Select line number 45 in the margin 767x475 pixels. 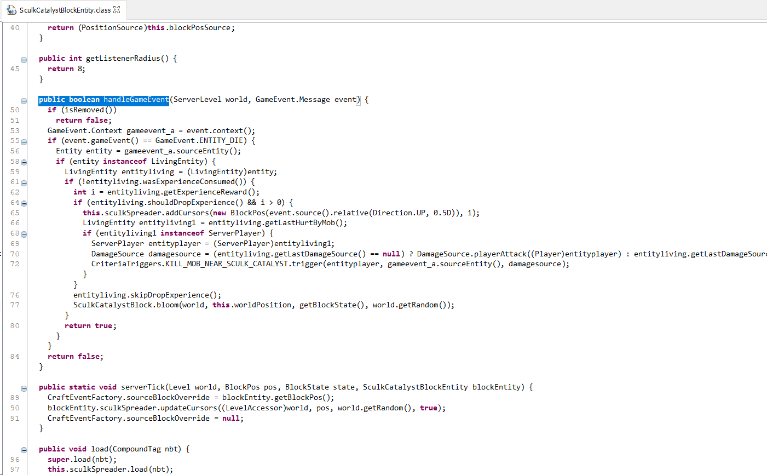point(14,68)
